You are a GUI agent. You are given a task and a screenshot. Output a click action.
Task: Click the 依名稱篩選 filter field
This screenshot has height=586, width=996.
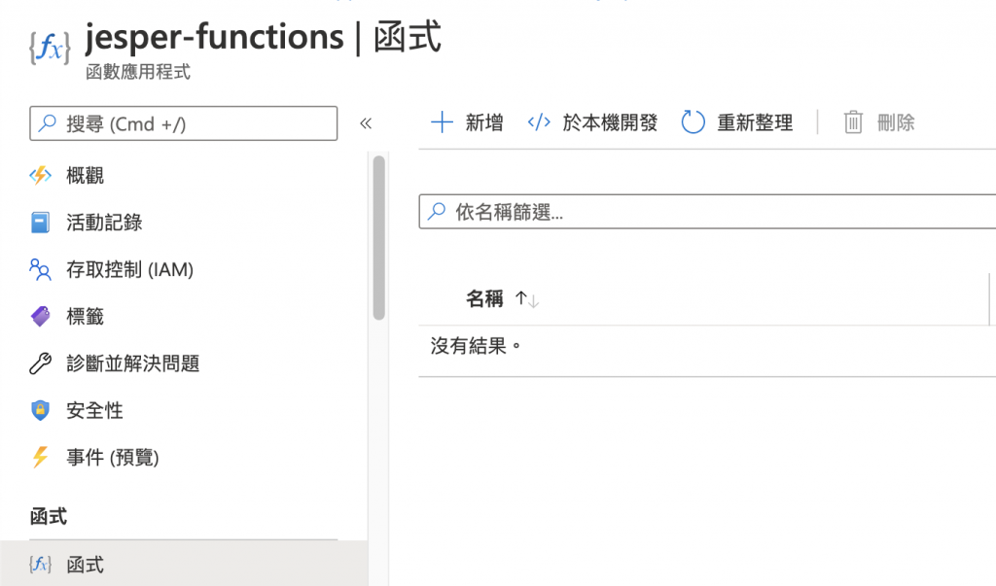coord(707,212)
